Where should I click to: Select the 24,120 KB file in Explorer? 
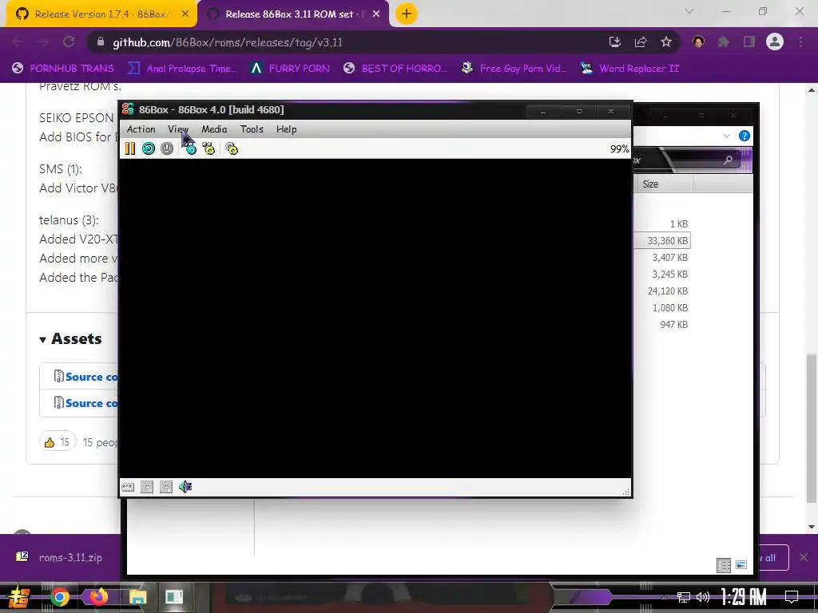click(x=667, y=291)
